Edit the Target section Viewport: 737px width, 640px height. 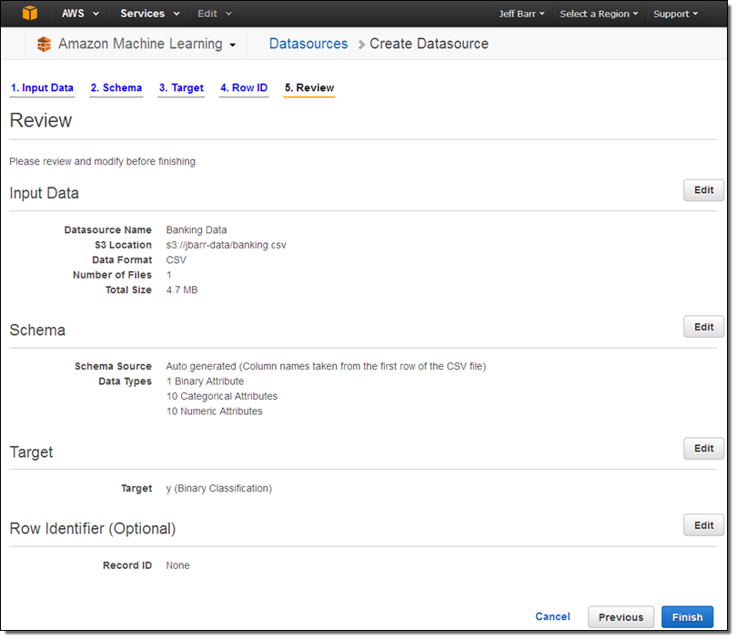703,448
